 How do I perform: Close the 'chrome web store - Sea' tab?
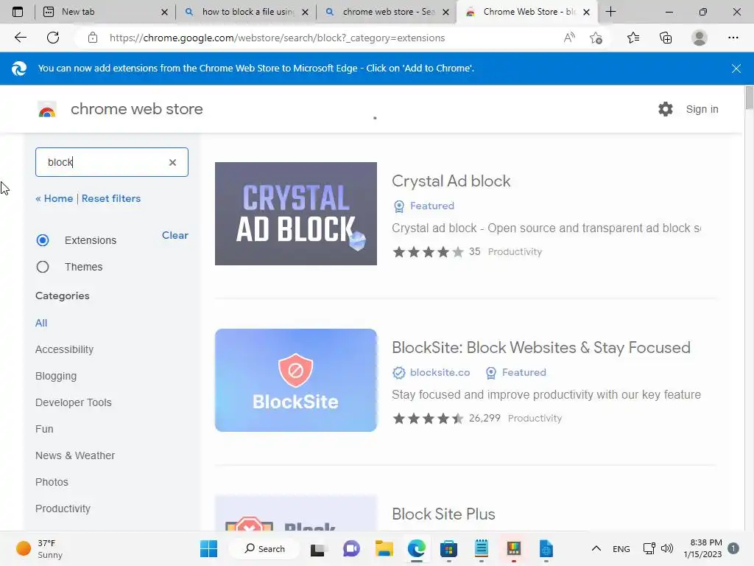point(445,12)
